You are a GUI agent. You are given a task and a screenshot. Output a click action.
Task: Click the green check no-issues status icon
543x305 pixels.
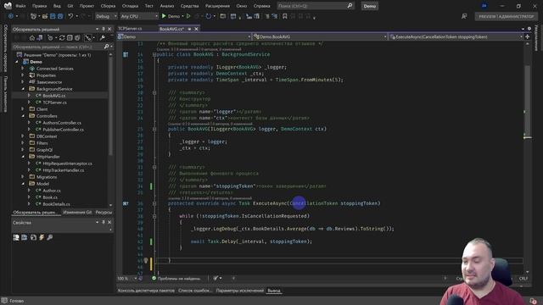tap(154, 278)
